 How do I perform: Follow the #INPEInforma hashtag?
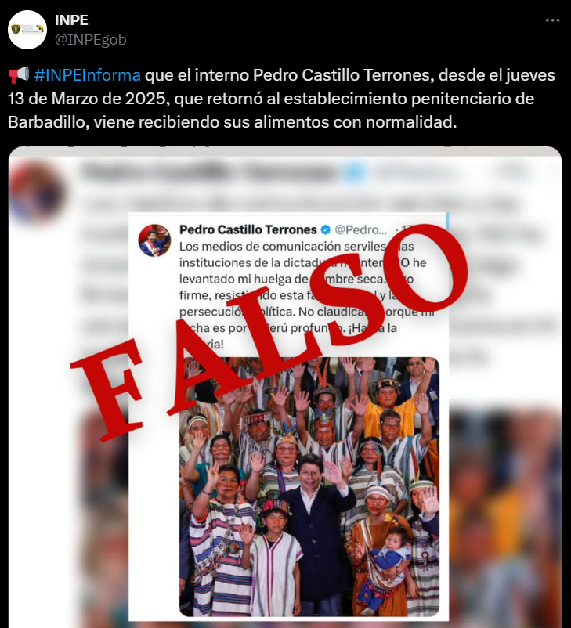(88, 75)
